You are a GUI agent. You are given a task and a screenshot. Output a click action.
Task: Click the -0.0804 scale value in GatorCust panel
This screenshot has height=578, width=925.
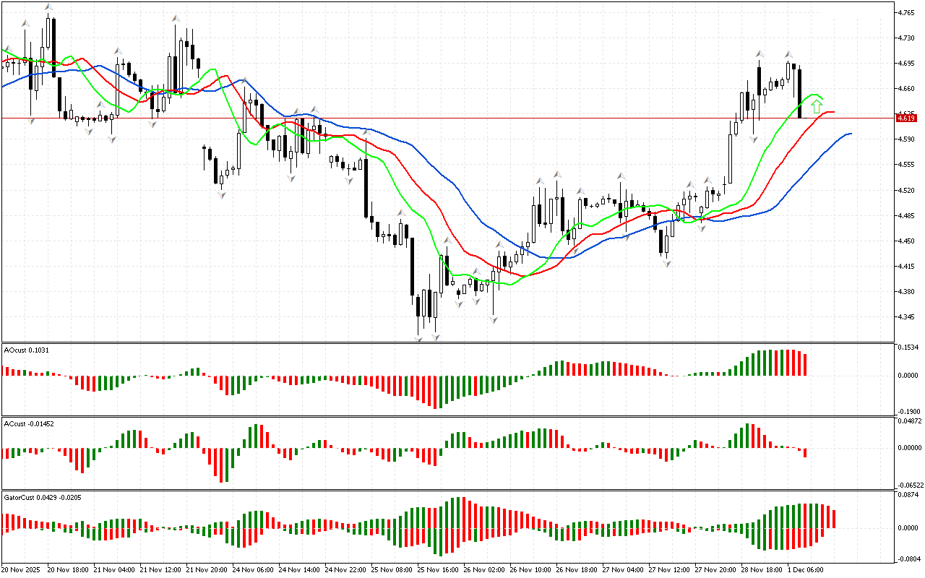(x=907, y=558)
